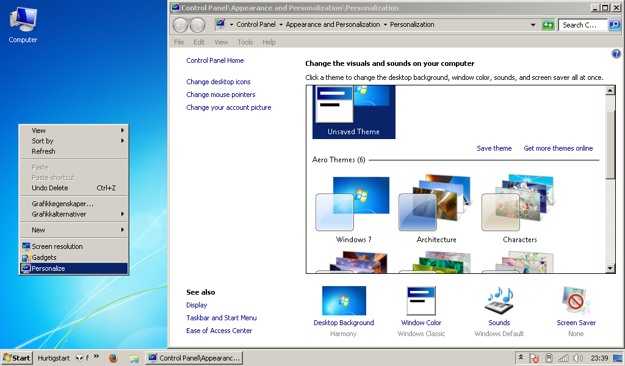Click the Back navigation arrow
625x366 pixels.
180,26
